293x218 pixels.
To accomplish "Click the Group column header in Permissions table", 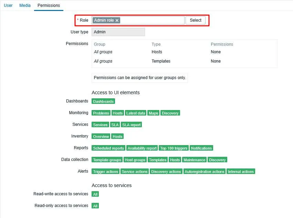I will click(100, 44).
